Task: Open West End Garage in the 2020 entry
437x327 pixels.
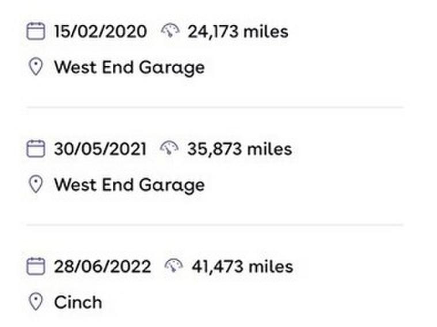Action: click(x=129, y=68)
